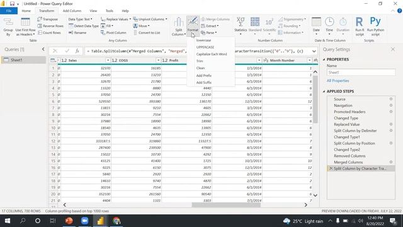The width and height of the screenshot is (403, 227).
Task: Click the fx add step icon
Action: (x=77, y=51)
